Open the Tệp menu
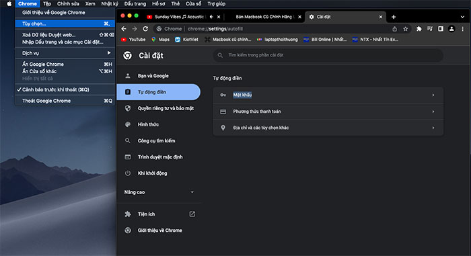The height and width of the screenshot is (256, 471). (x=47, y=3)
